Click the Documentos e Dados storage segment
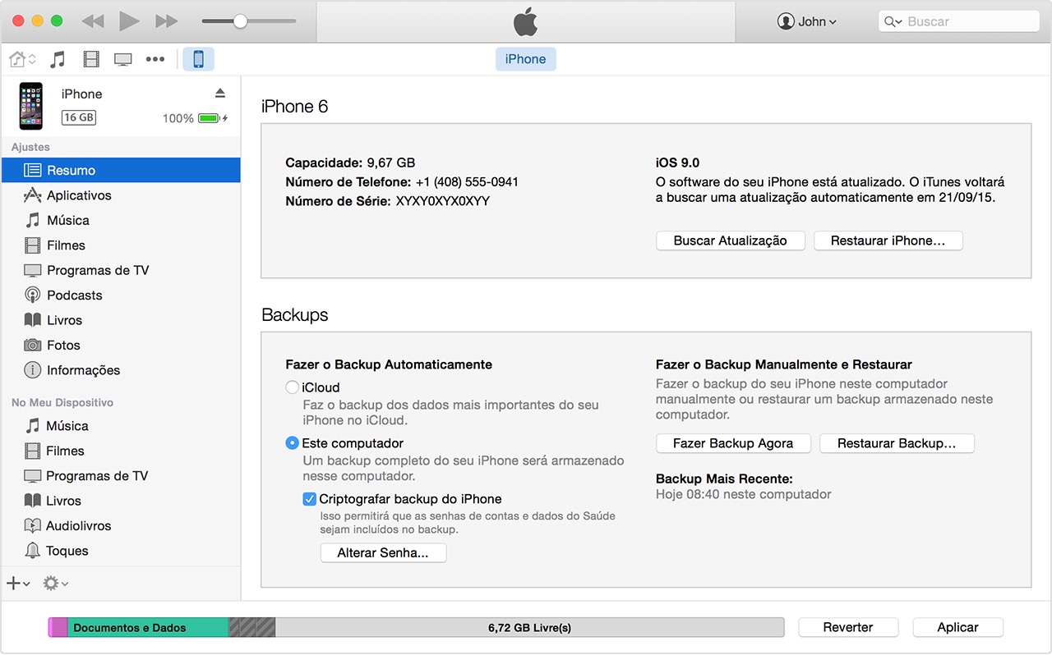This screenshot has height=655, width=1052. 148,628
